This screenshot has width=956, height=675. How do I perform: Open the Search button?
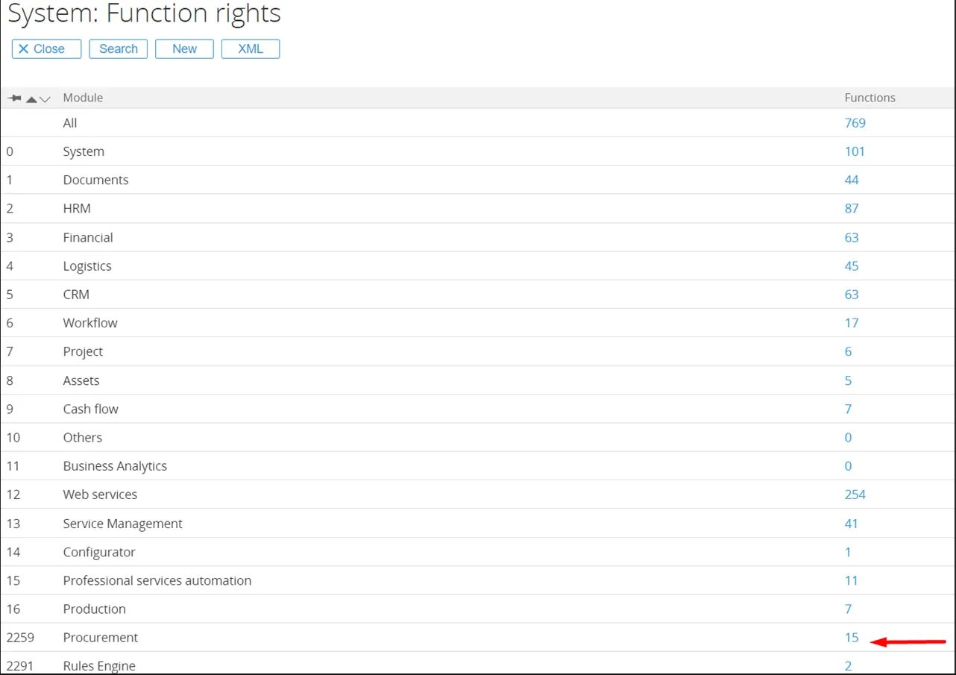(x=118, y=49)
